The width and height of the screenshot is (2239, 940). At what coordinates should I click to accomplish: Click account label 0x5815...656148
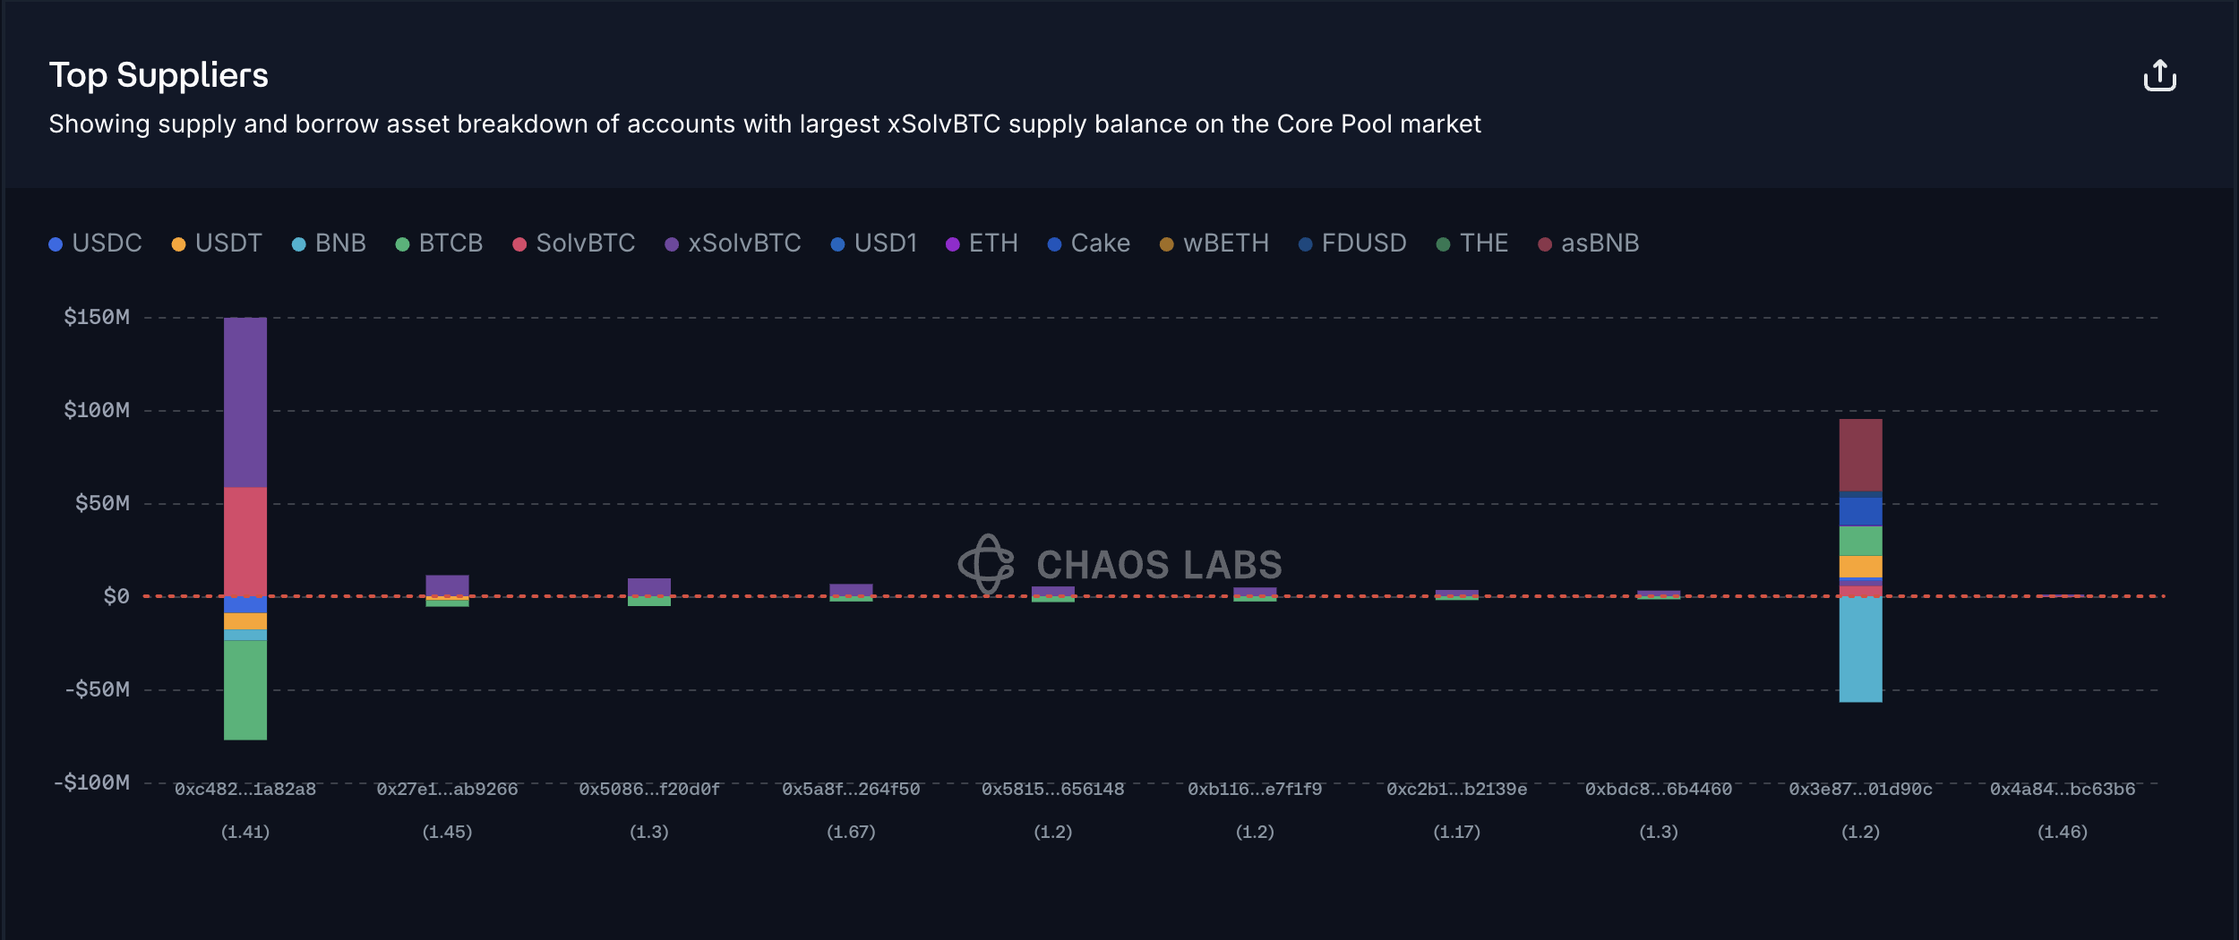(x=1053, y=789)
